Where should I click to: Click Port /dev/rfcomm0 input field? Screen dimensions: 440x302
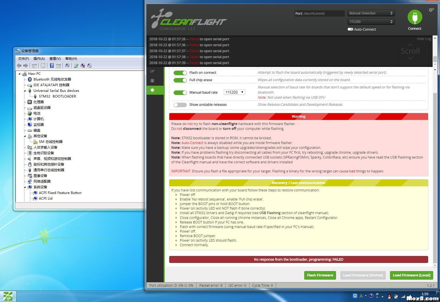click(320, 13)
